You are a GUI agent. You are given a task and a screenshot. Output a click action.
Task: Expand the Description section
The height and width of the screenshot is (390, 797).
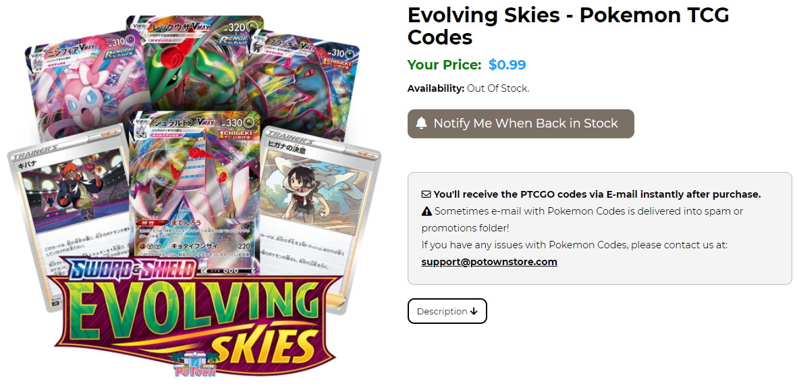pyautogui.click(x=447, y=311)
